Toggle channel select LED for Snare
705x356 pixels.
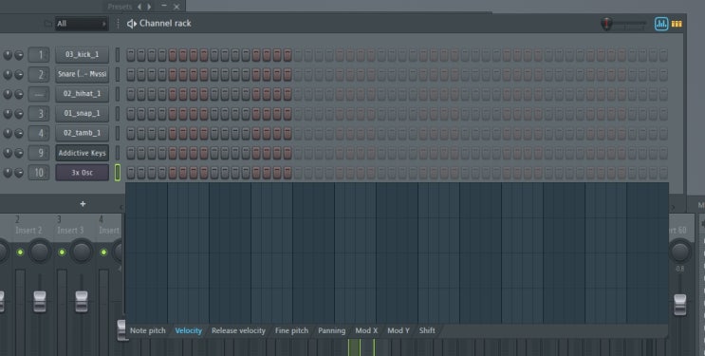coord(118,74)
